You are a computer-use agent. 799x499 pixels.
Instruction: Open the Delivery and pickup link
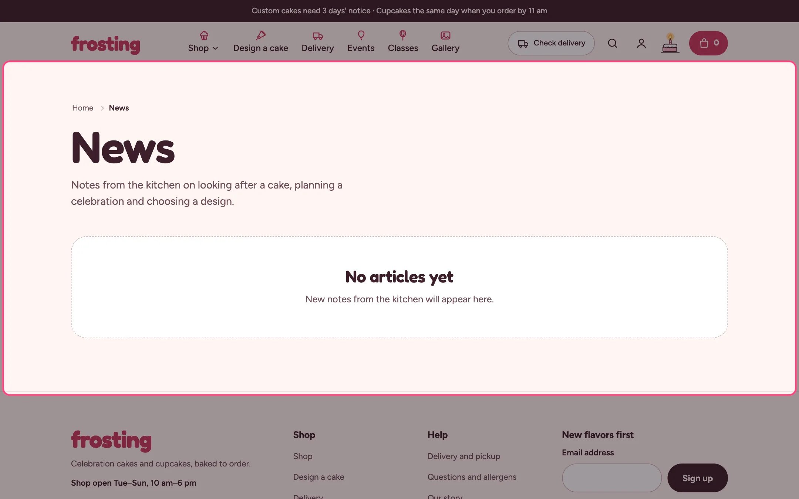click(x=464, y=456)
